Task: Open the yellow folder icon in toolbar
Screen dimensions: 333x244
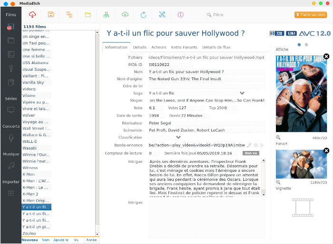Action: pyautogui.click(x=88, y=15)
